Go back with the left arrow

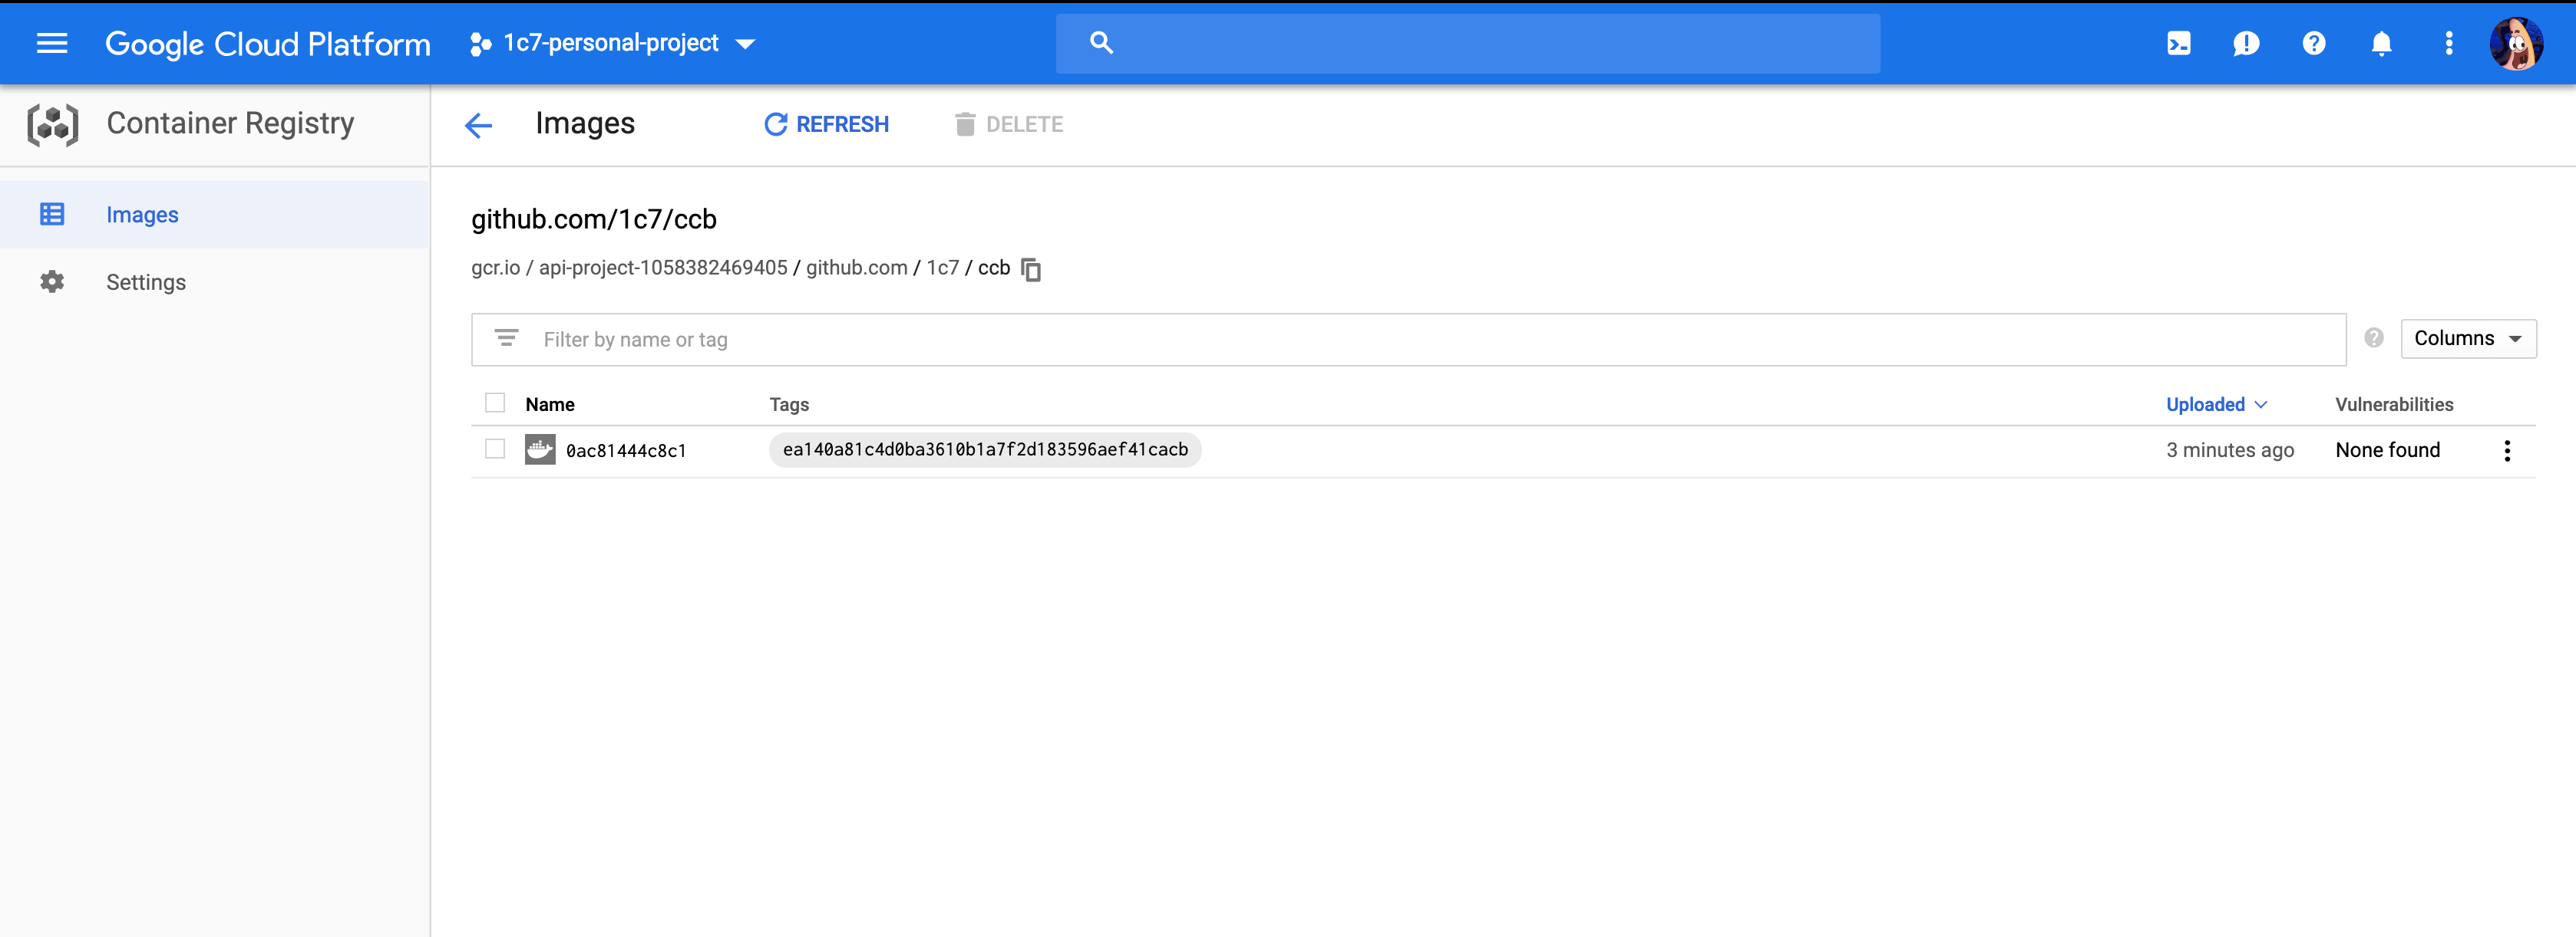coord(479,125)
